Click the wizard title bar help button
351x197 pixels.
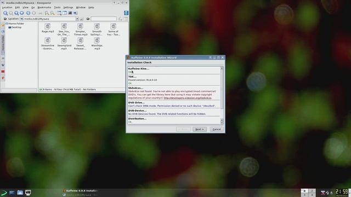[210, 57]
